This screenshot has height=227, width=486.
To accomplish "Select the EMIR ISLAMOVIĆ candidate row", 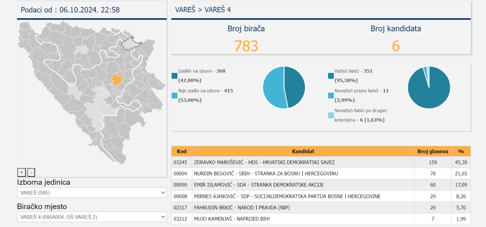I will point(321,185).
